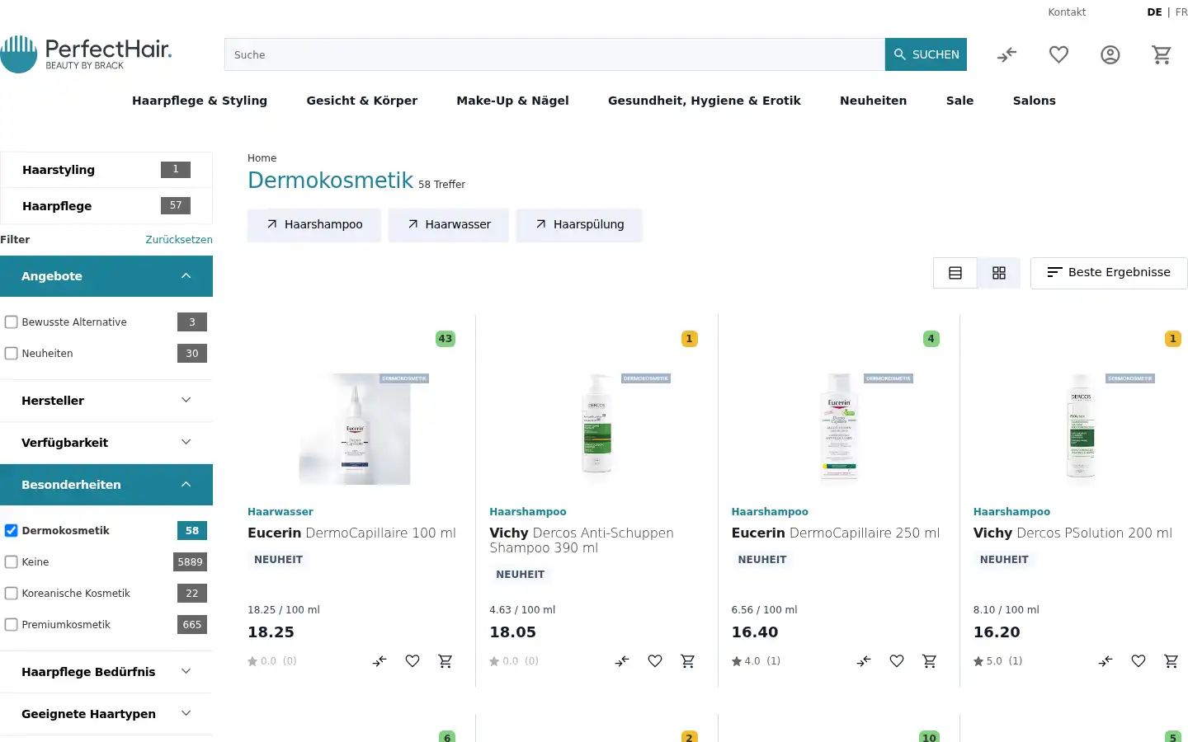Check the Koreanische Kosmetik filter

(x=12, y=594)
